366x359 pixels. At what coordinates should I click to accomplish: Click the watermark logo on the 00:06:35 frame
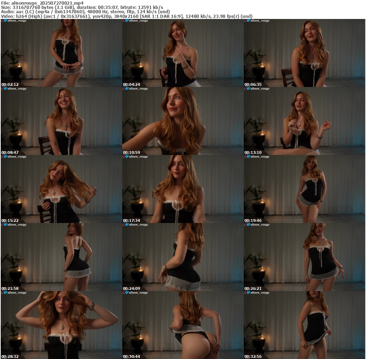[x=248, y=21]
